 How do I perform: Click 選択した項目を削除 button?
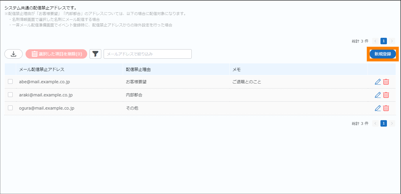pyautogui.click(x=56, y=54)
